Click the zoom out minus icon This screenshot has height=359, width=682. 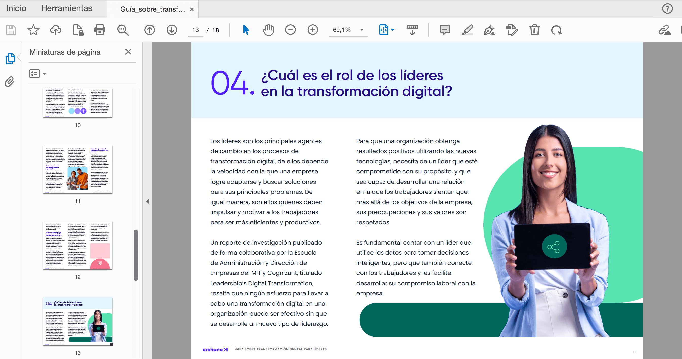[x=290, y=30]
